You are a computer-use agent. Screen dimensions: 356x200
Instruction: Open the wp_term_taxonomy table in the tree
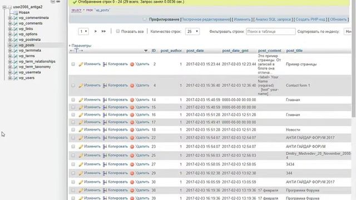(34, 67)
